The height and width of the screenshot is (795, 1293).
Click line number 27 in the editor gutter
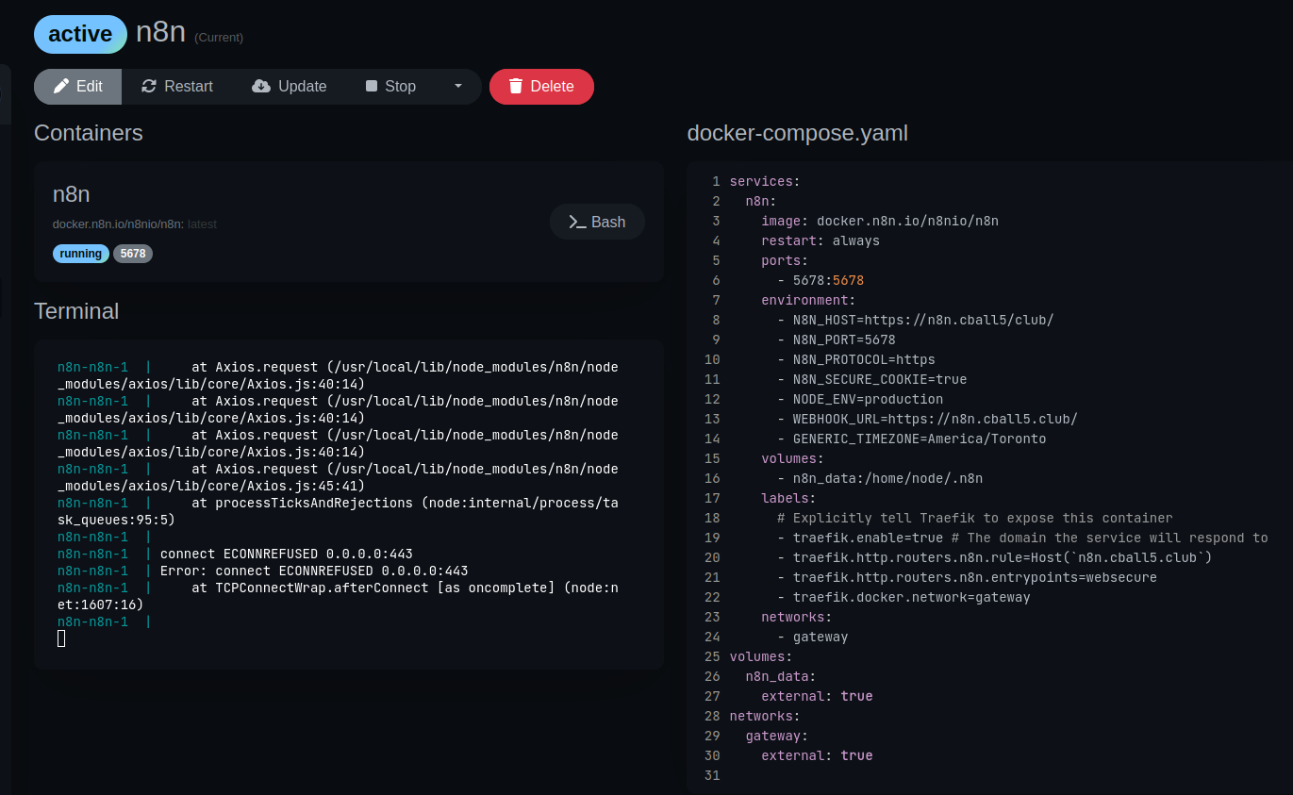(x=712, y=696)
